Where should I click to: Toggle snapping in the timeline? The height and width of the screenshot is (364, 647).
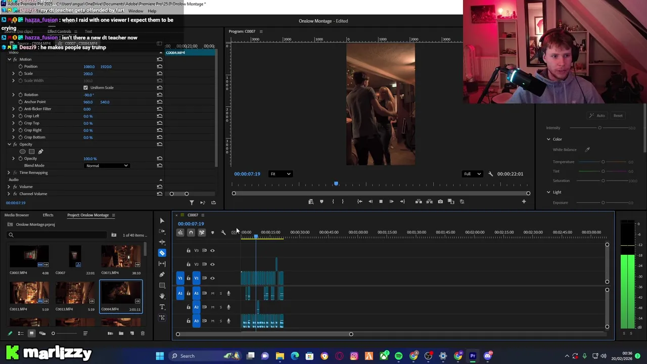[191, 233]
